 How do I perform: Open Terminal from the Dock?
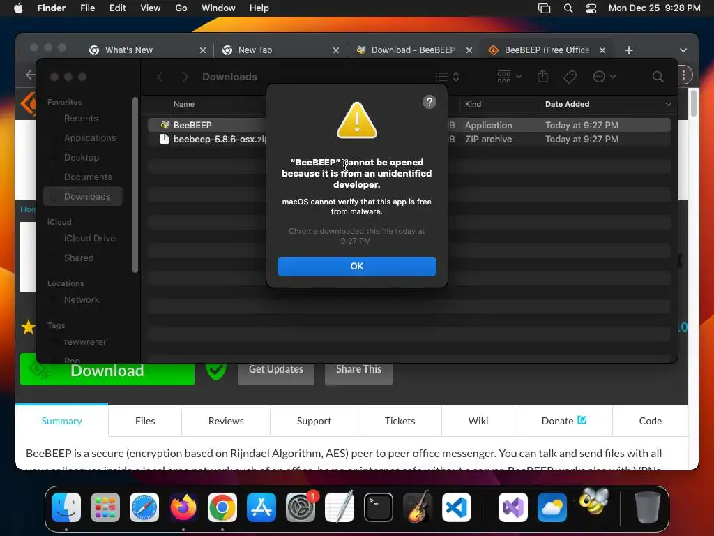pyautogui.click(x=379, y=507)
